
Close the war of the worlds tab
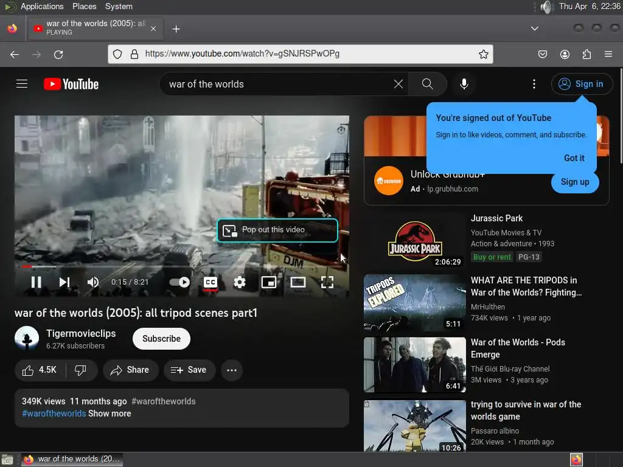153,29
